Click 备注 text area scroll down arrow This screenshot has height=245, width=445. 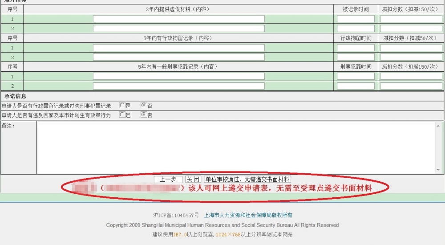tap(438, 170)
